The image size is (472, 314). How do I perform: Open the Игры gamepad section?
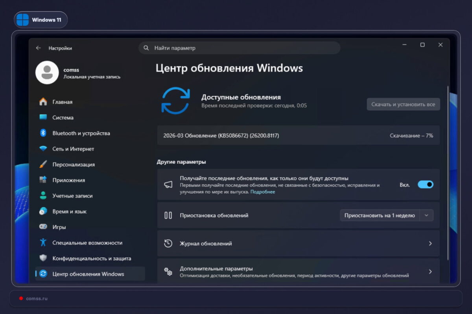coord(43,227)
